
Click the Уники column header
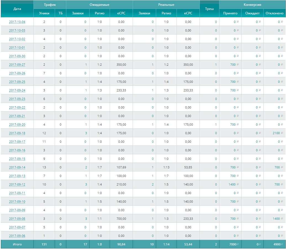44,13
